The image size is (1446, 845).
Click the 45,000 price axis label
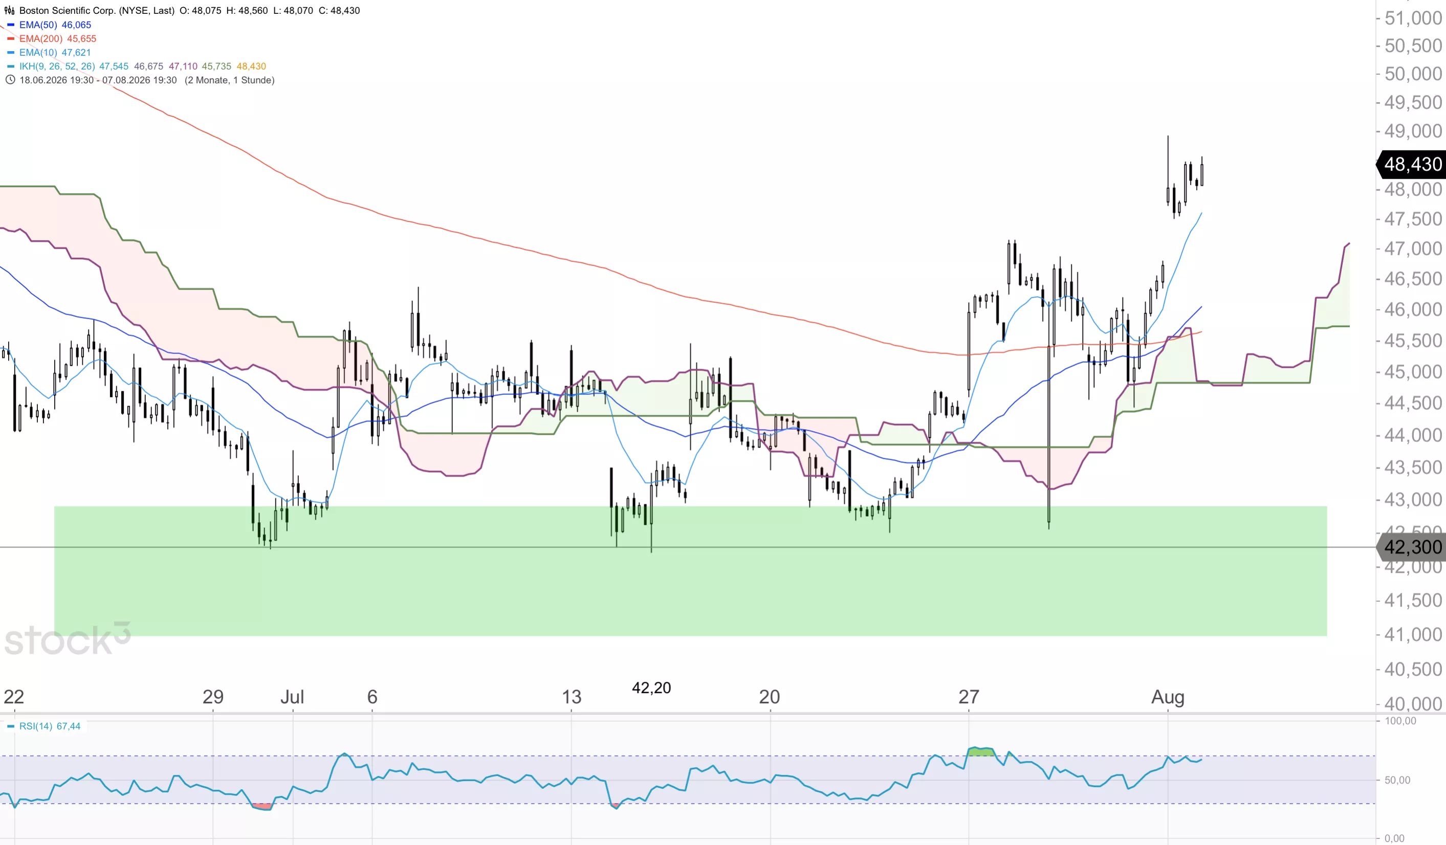1413,372
